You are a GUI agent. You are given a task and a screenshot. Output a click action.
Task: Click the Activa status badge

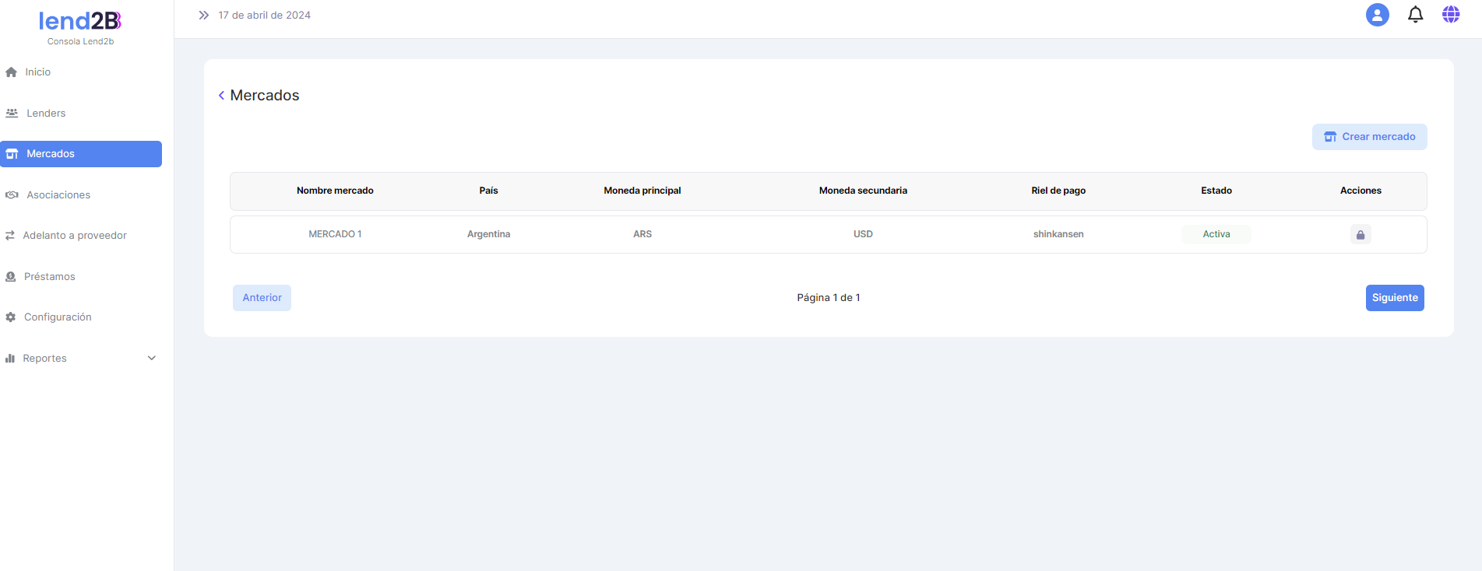[x=1216, y=234]
